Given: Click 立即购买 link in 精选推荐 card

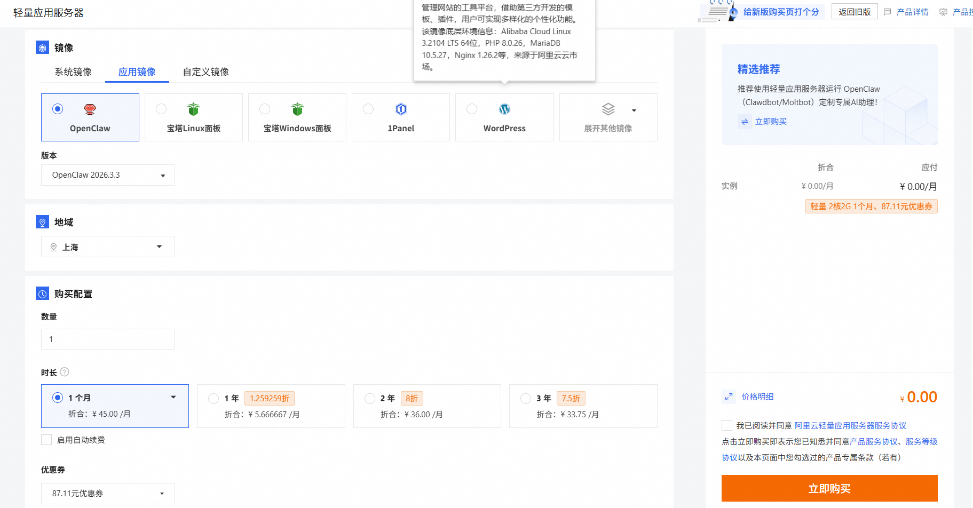Looking at the screenshot, I should pos(771,122).
